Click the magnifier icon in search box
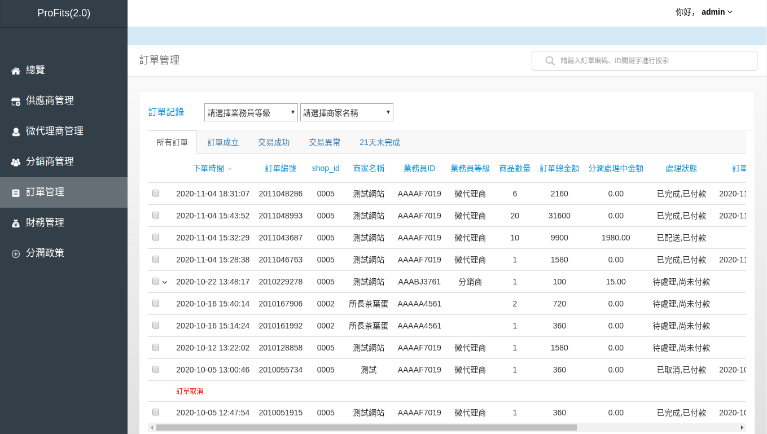The width and height of the screenshot is (767, 434). click(x=550, y=60)
